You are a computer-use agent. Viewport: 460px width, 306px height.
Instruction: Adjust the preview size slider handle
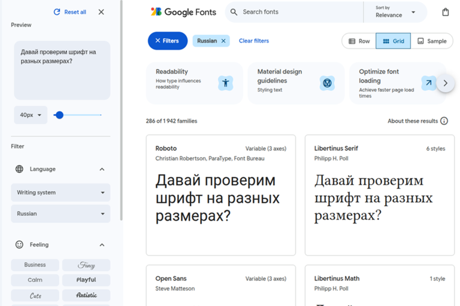(x=59, y=115)
